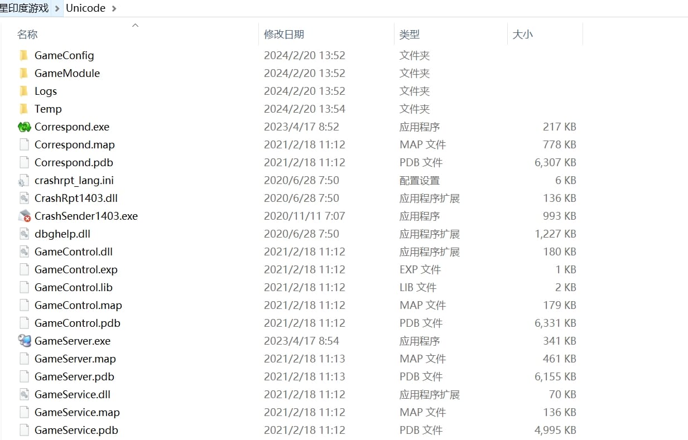The height and width of the screenshot is (440, 688).
Task: Select the Correspond.map file name
Action: [x=75, y=144]
